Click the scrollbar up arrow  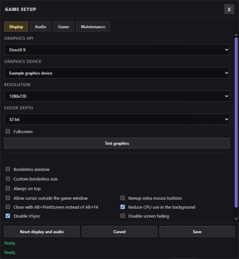tap(236, 35)
